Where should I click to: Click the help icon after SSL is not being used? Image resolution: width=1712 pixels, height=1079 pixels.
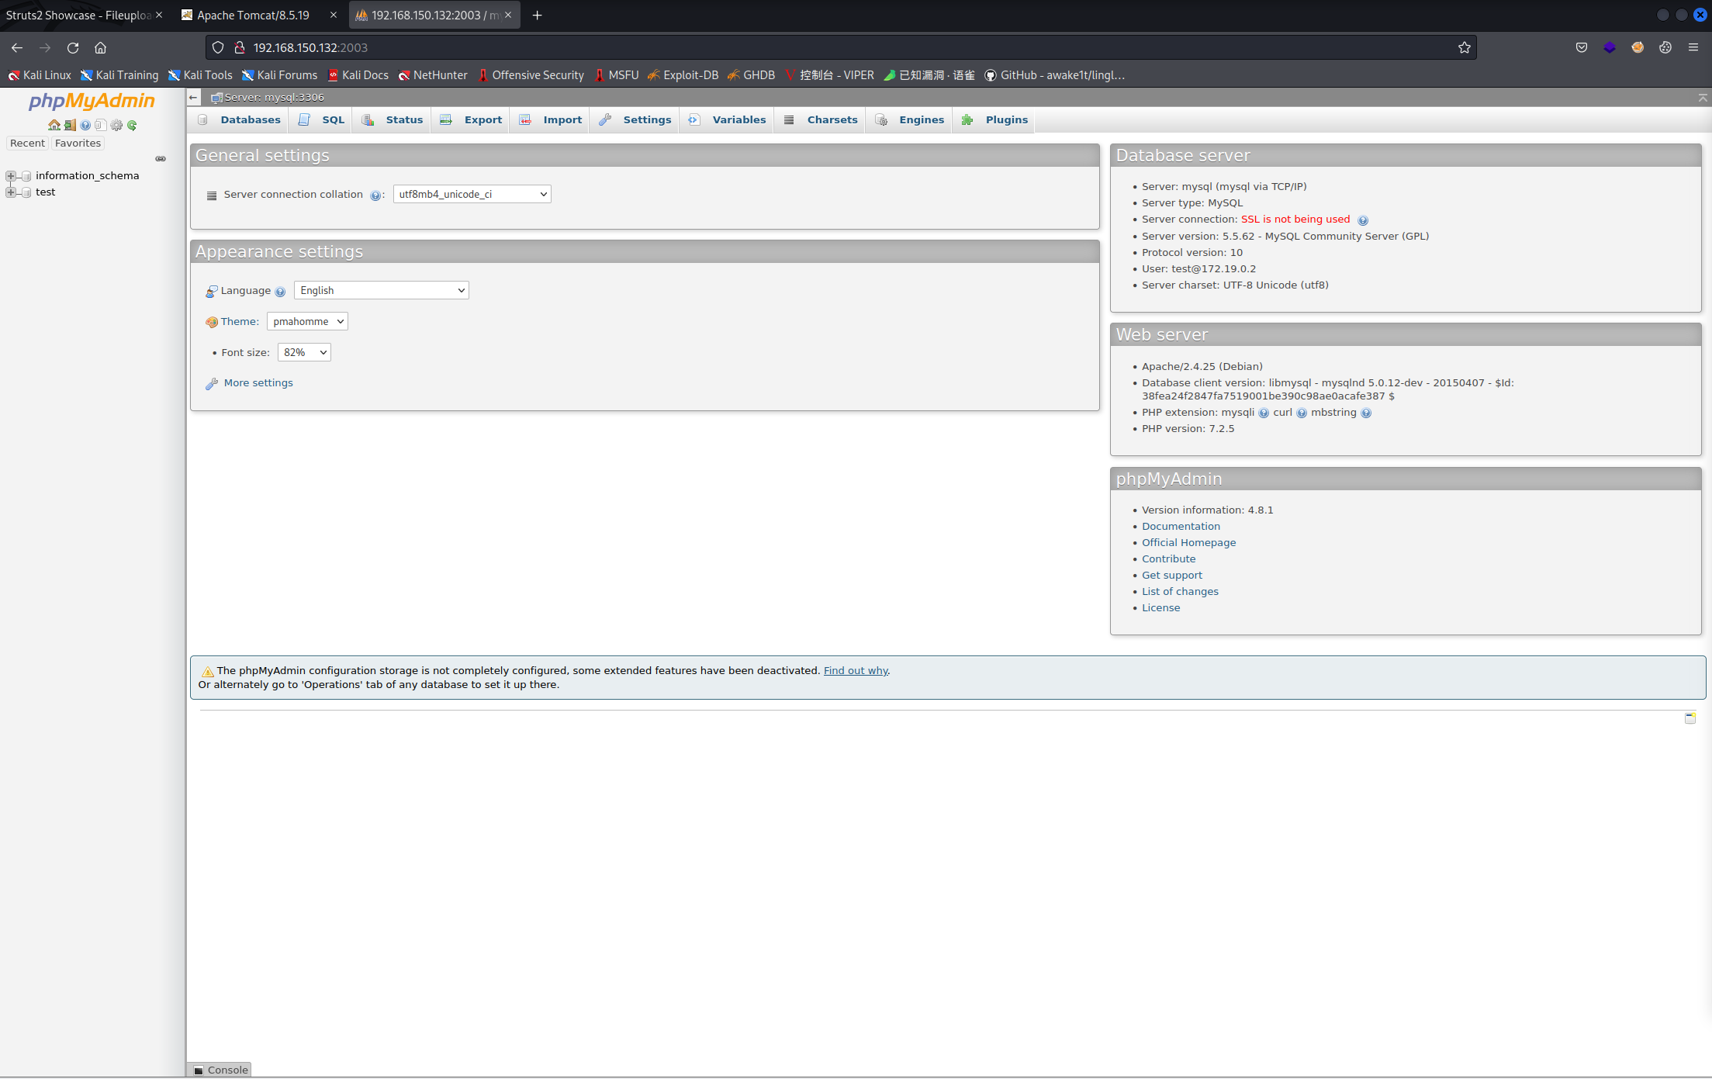click(1363, 220)
